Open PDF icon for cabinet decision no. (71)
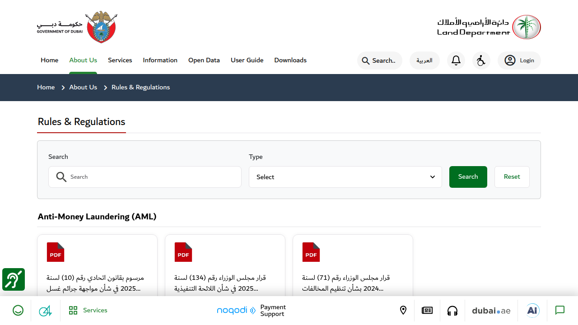 (x=311, y=252)
